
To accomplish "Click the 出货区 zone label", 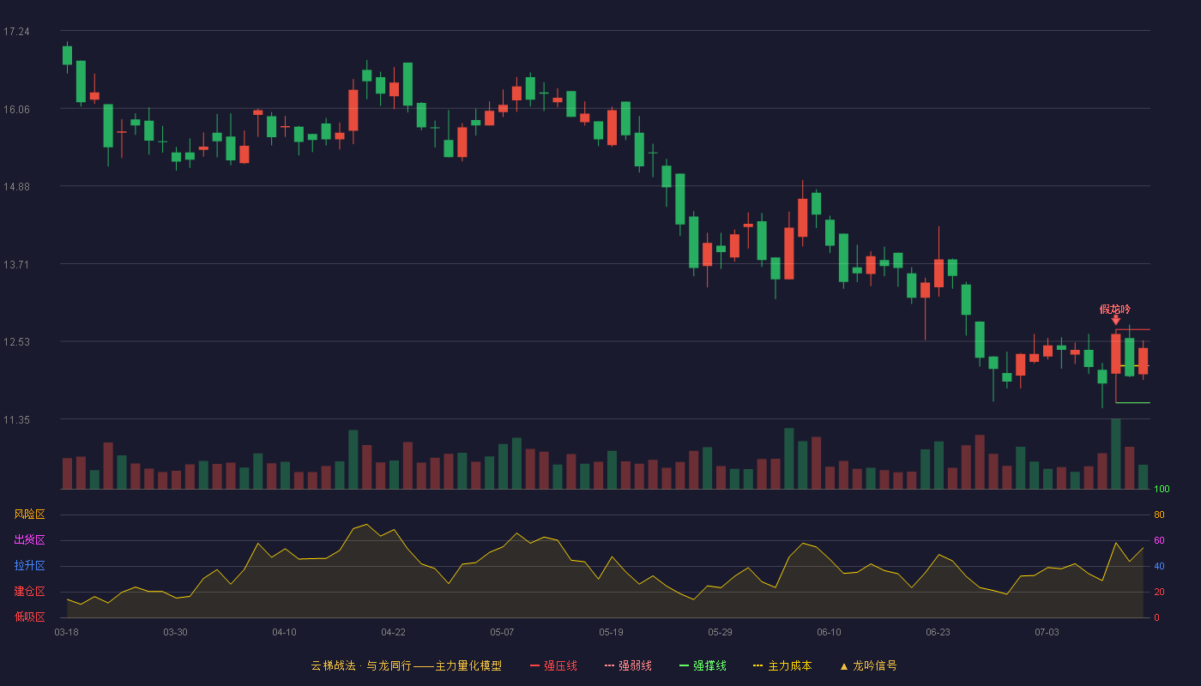I will pyautogui.click(x=29, y=540).
